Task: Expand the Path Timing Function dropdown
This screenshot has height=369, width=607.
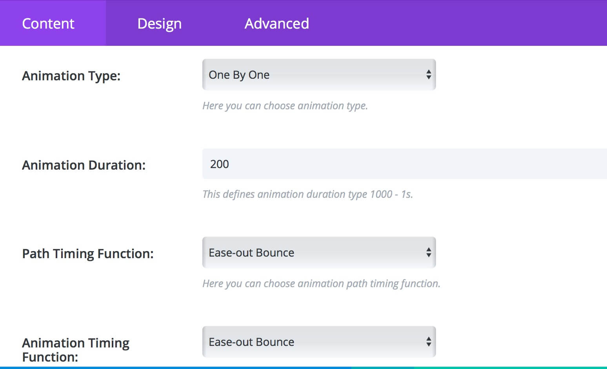Action: coord(319,252)
